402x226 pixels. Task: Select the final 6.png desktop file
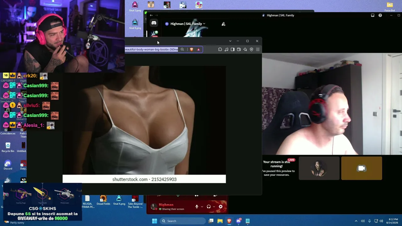[135, 24]
